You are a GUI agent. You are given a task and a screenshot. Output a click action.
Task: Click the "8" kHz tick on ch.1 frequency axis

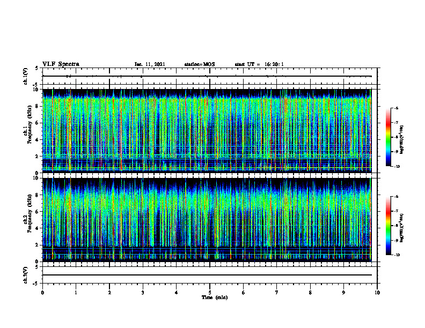[38, 106]
